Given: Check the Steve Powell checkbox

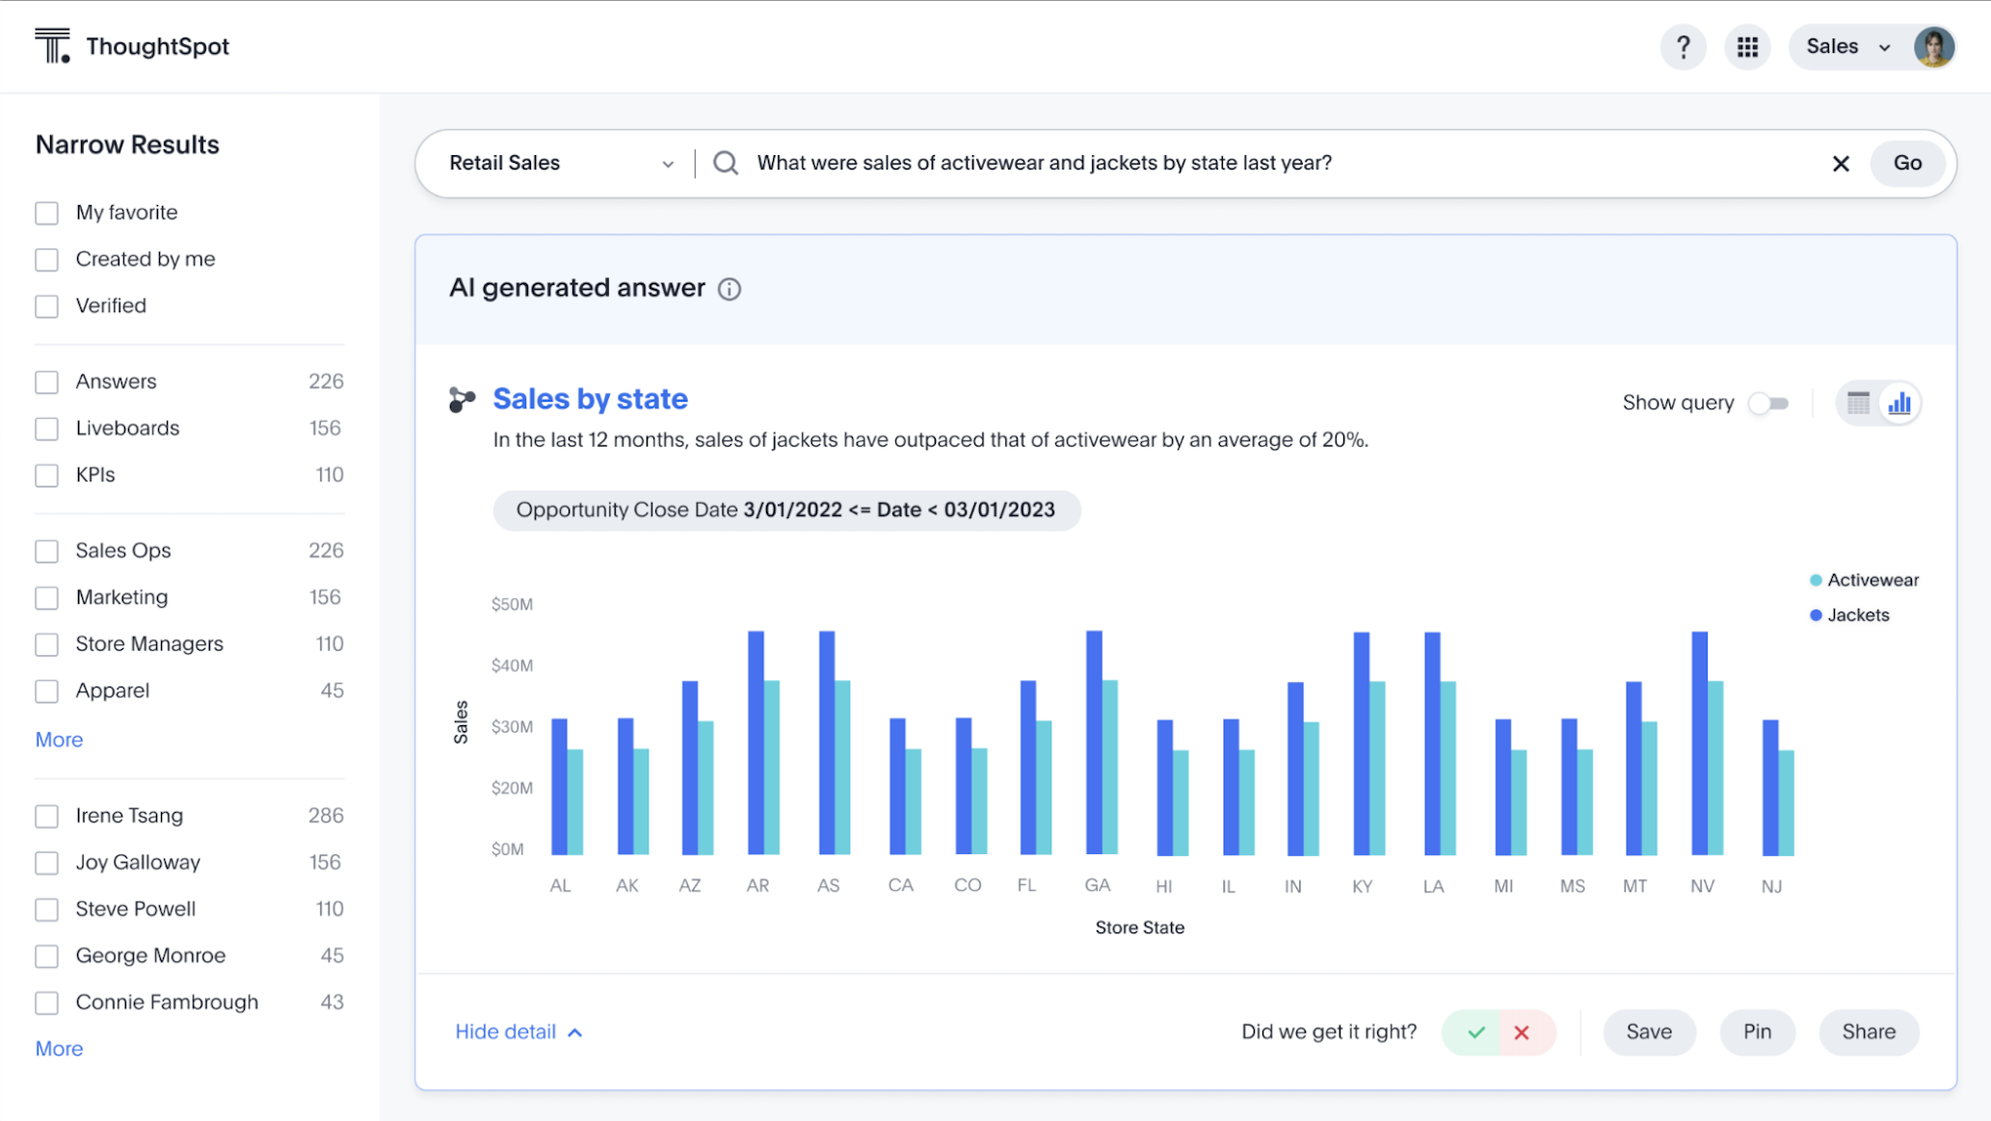Looking at the screenshot, I should [x=46, y=909].
